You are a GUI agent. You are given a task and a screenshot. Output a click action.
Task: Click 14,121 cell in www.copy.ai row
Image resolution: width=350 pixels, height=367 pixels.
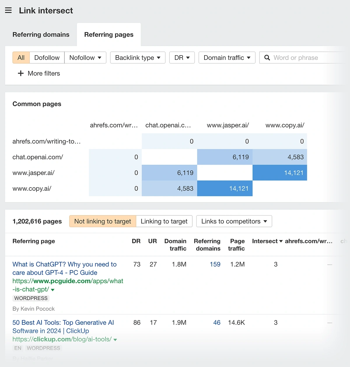[x=225, y=188]
